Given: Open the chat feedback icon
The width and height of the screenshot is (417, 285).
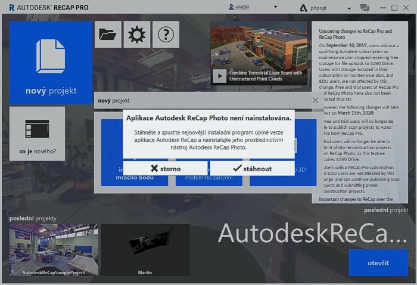Looking at the screenshot, I should 365,8.
